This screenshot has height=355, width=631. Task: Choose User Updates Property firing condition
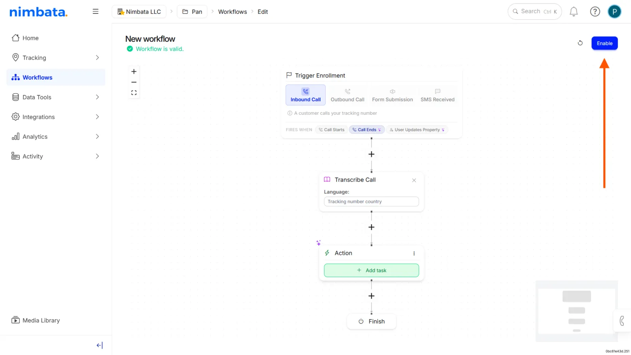point(417,130)
